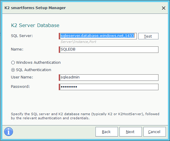This screenshot has width=170, height=141.
Task: Click the Name: label
Action: point(17,49)
